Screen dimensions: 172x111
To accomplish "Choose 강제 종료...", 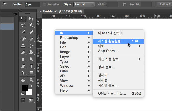I will [x=118, y=67].
